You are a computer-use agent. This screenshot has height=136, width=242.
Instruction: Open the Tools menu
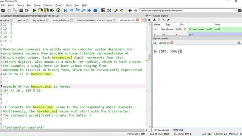pyautogui.click(x=69, y=5)
